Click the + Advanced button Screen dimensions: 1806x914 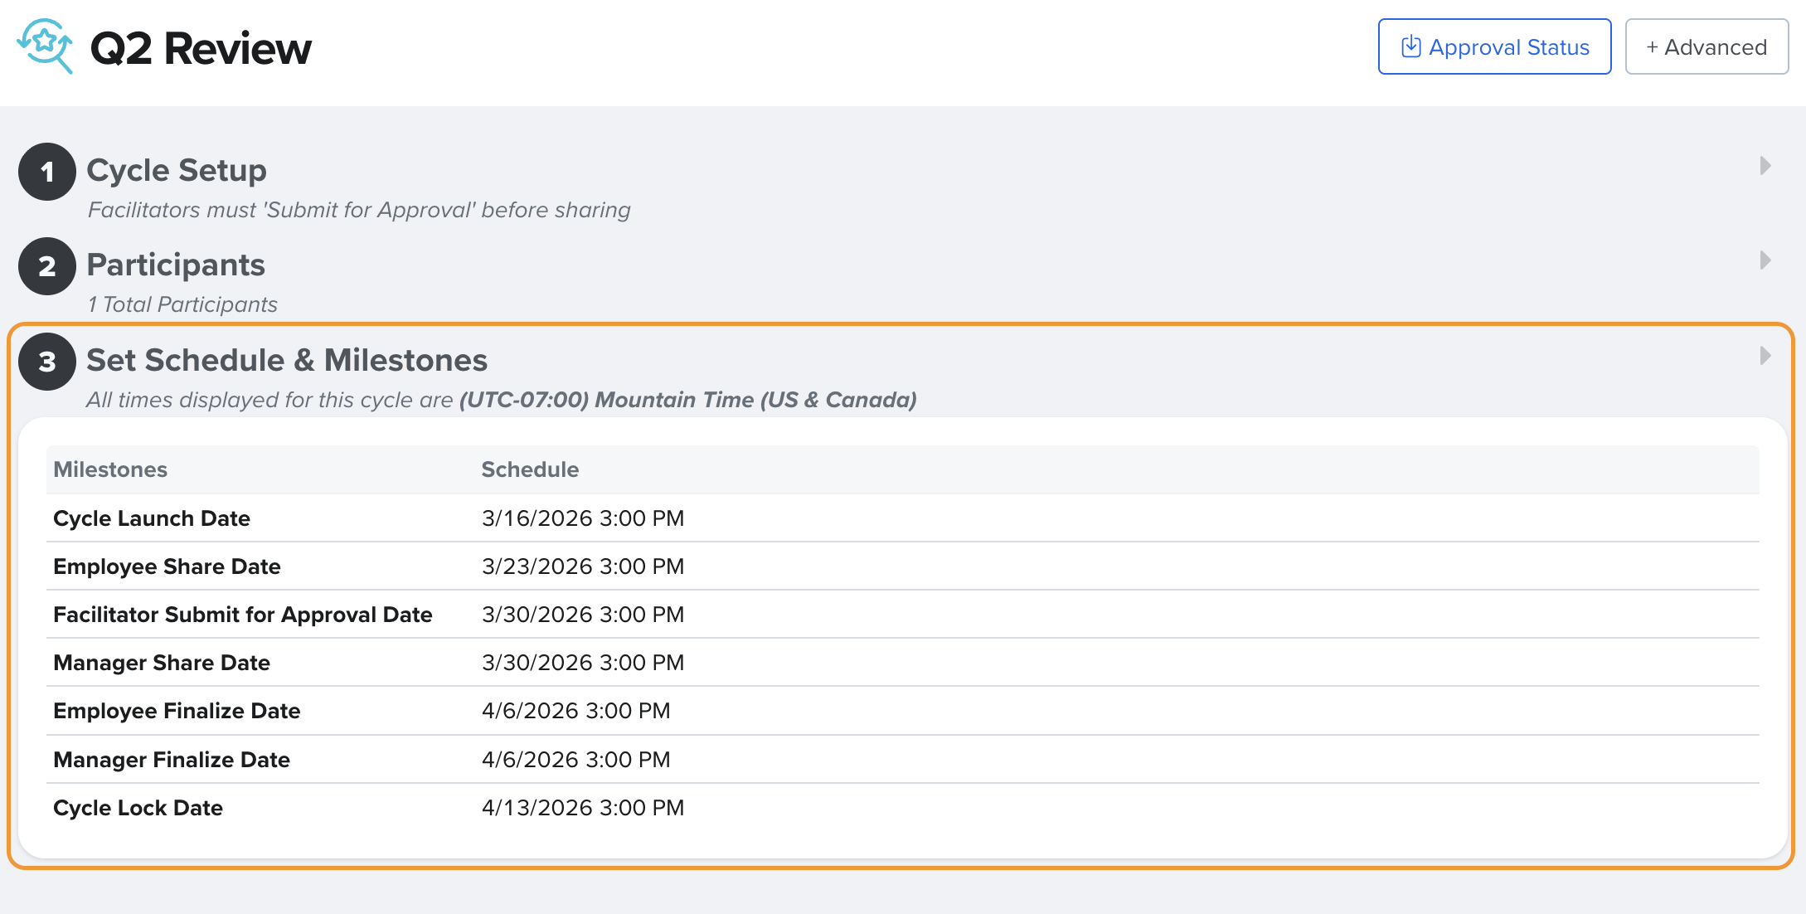[1706, 47]
